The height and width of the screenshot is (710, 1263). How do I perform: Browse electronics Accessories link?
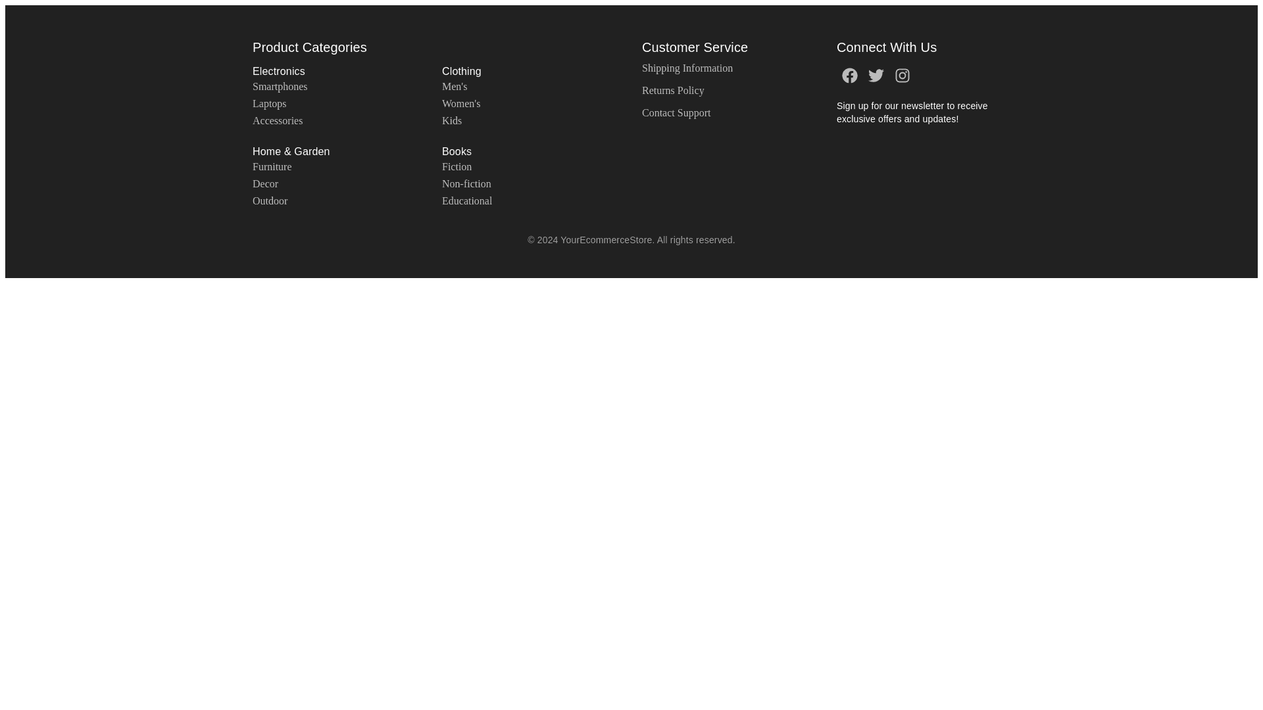coord(277,121)
